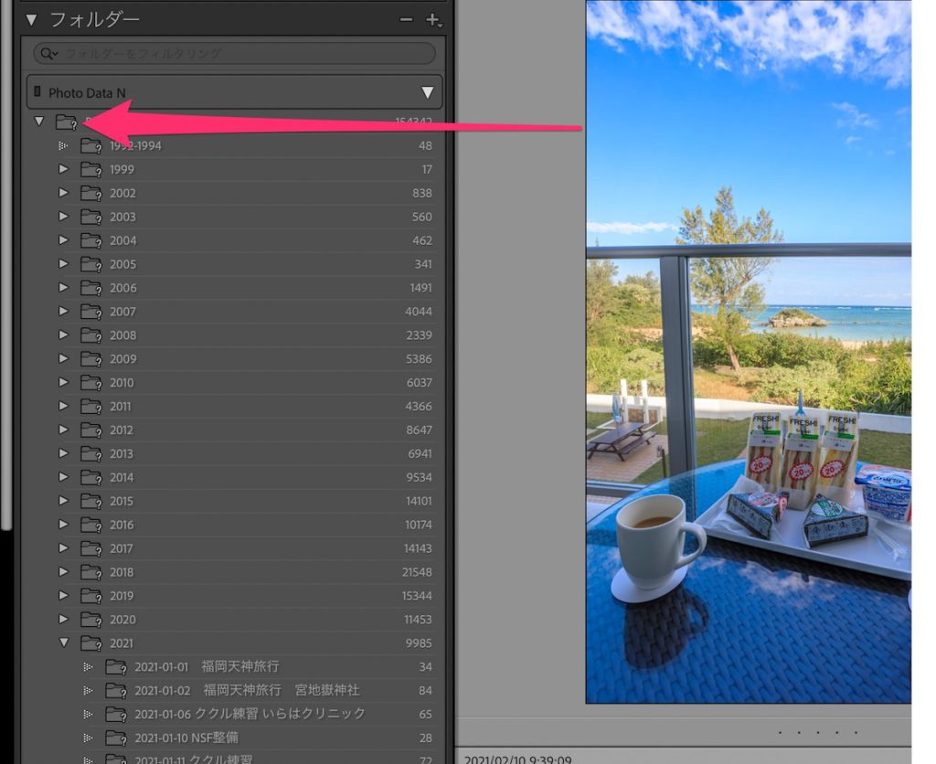Click the Photo Data N volume status indicator
The width and height of the screenshot is (936, 764).
[x=37, y=92]
